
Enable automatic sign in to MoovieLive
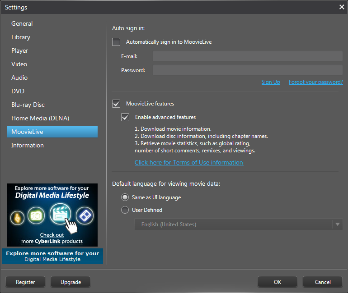pyautogui.click(x=117, y=42)
